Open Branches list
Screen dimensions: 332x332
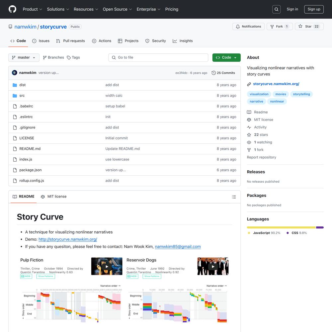(53, 57)
